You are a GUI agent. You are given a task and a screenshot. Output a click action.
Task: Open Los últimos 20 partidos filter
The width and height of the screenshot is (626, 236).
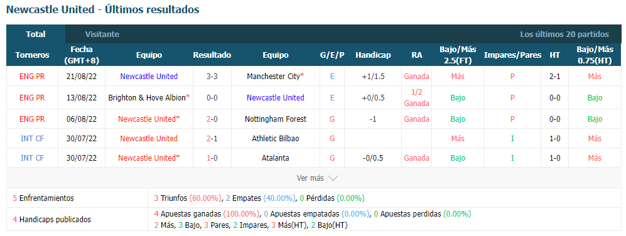(x=564, y=35)
